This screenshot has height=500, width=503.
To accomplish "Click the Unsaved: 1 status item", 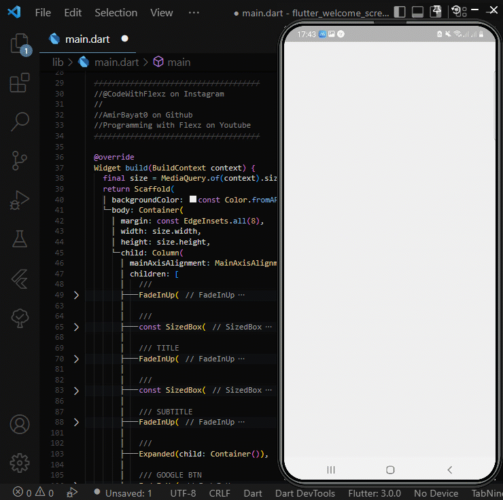I will coord(123,493).
